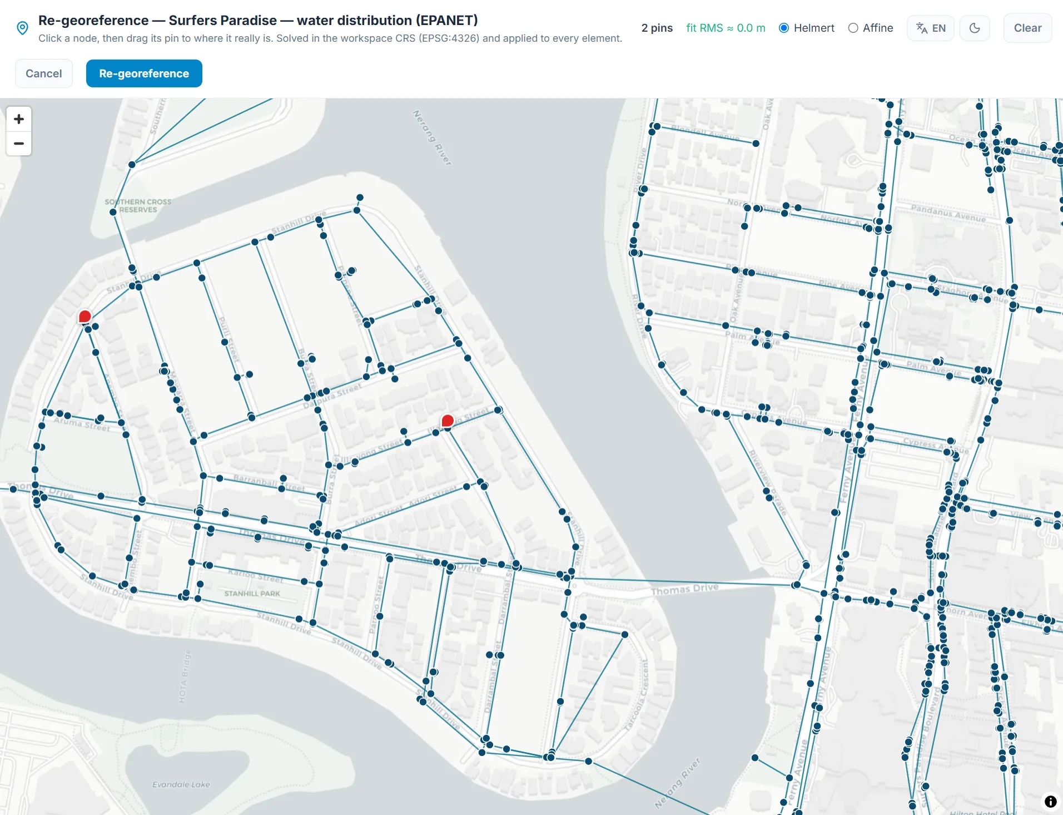
Task: Click the location pin icon beside title
Action: pos(22,28)
